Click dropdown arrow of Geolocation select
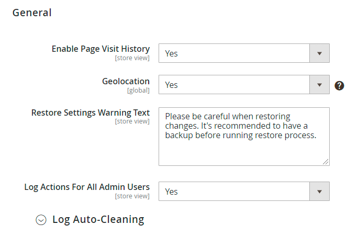The width and height of the screenshot is (358, 236). 319,85
